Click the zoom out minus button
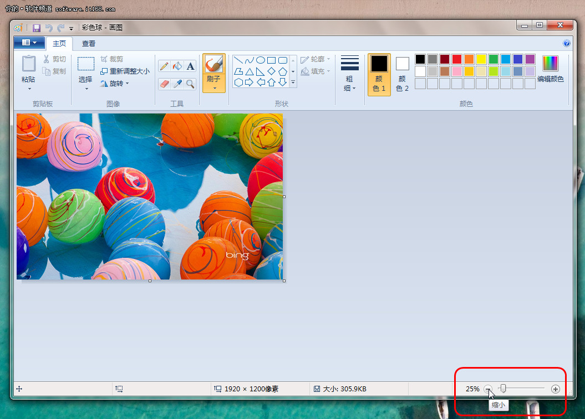 click(488, 389)
